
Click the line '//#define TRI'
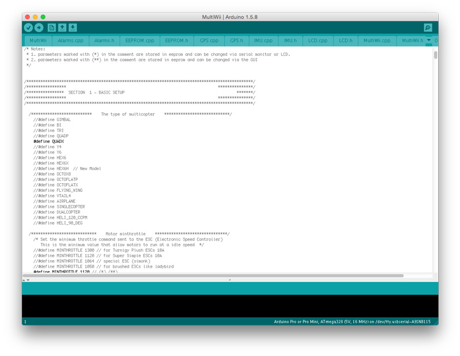(x=48, y=131)
